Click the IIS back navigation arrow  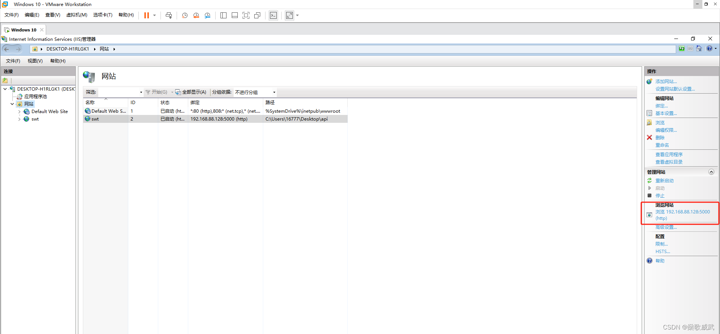click(7, 49)
